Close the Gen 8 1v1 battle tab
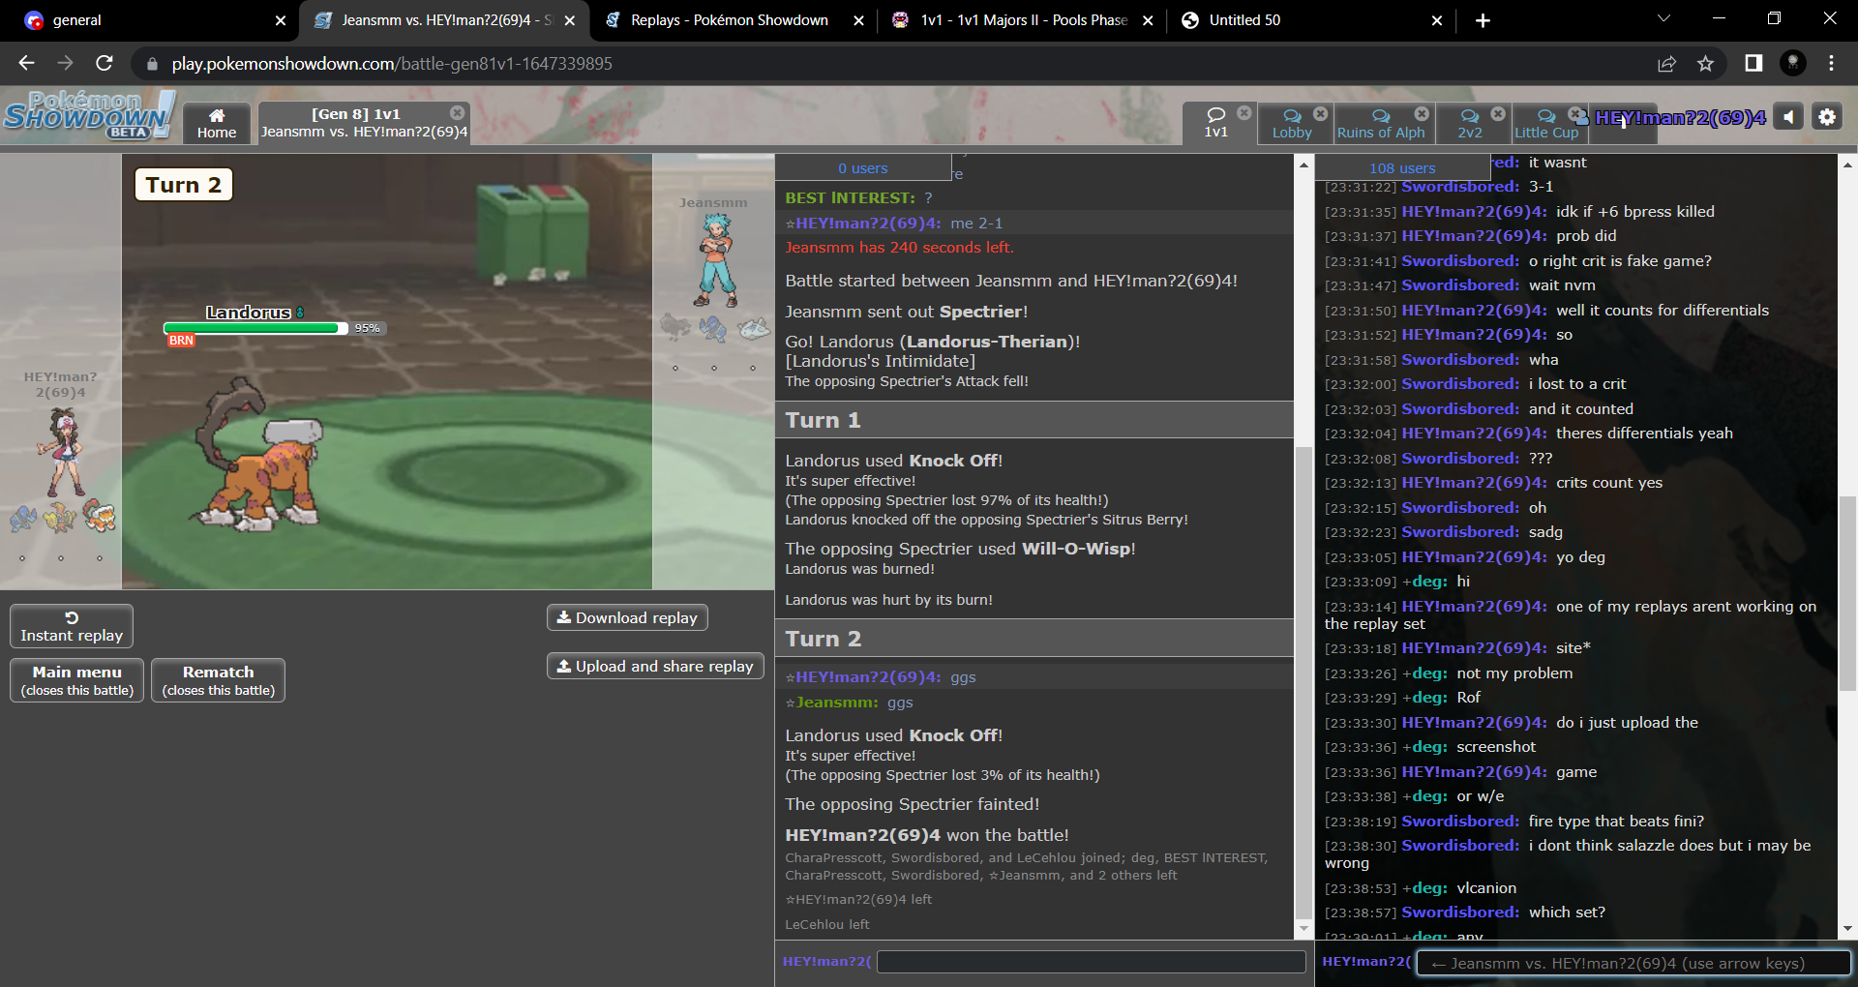 458,113
